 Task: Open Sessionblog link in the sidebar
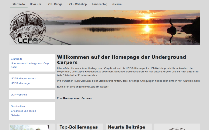click(x=18, y=106)
